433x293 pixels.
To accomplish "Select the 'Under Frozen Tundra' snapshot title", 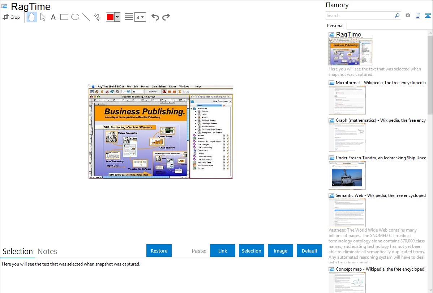I will tap(381, 158).
